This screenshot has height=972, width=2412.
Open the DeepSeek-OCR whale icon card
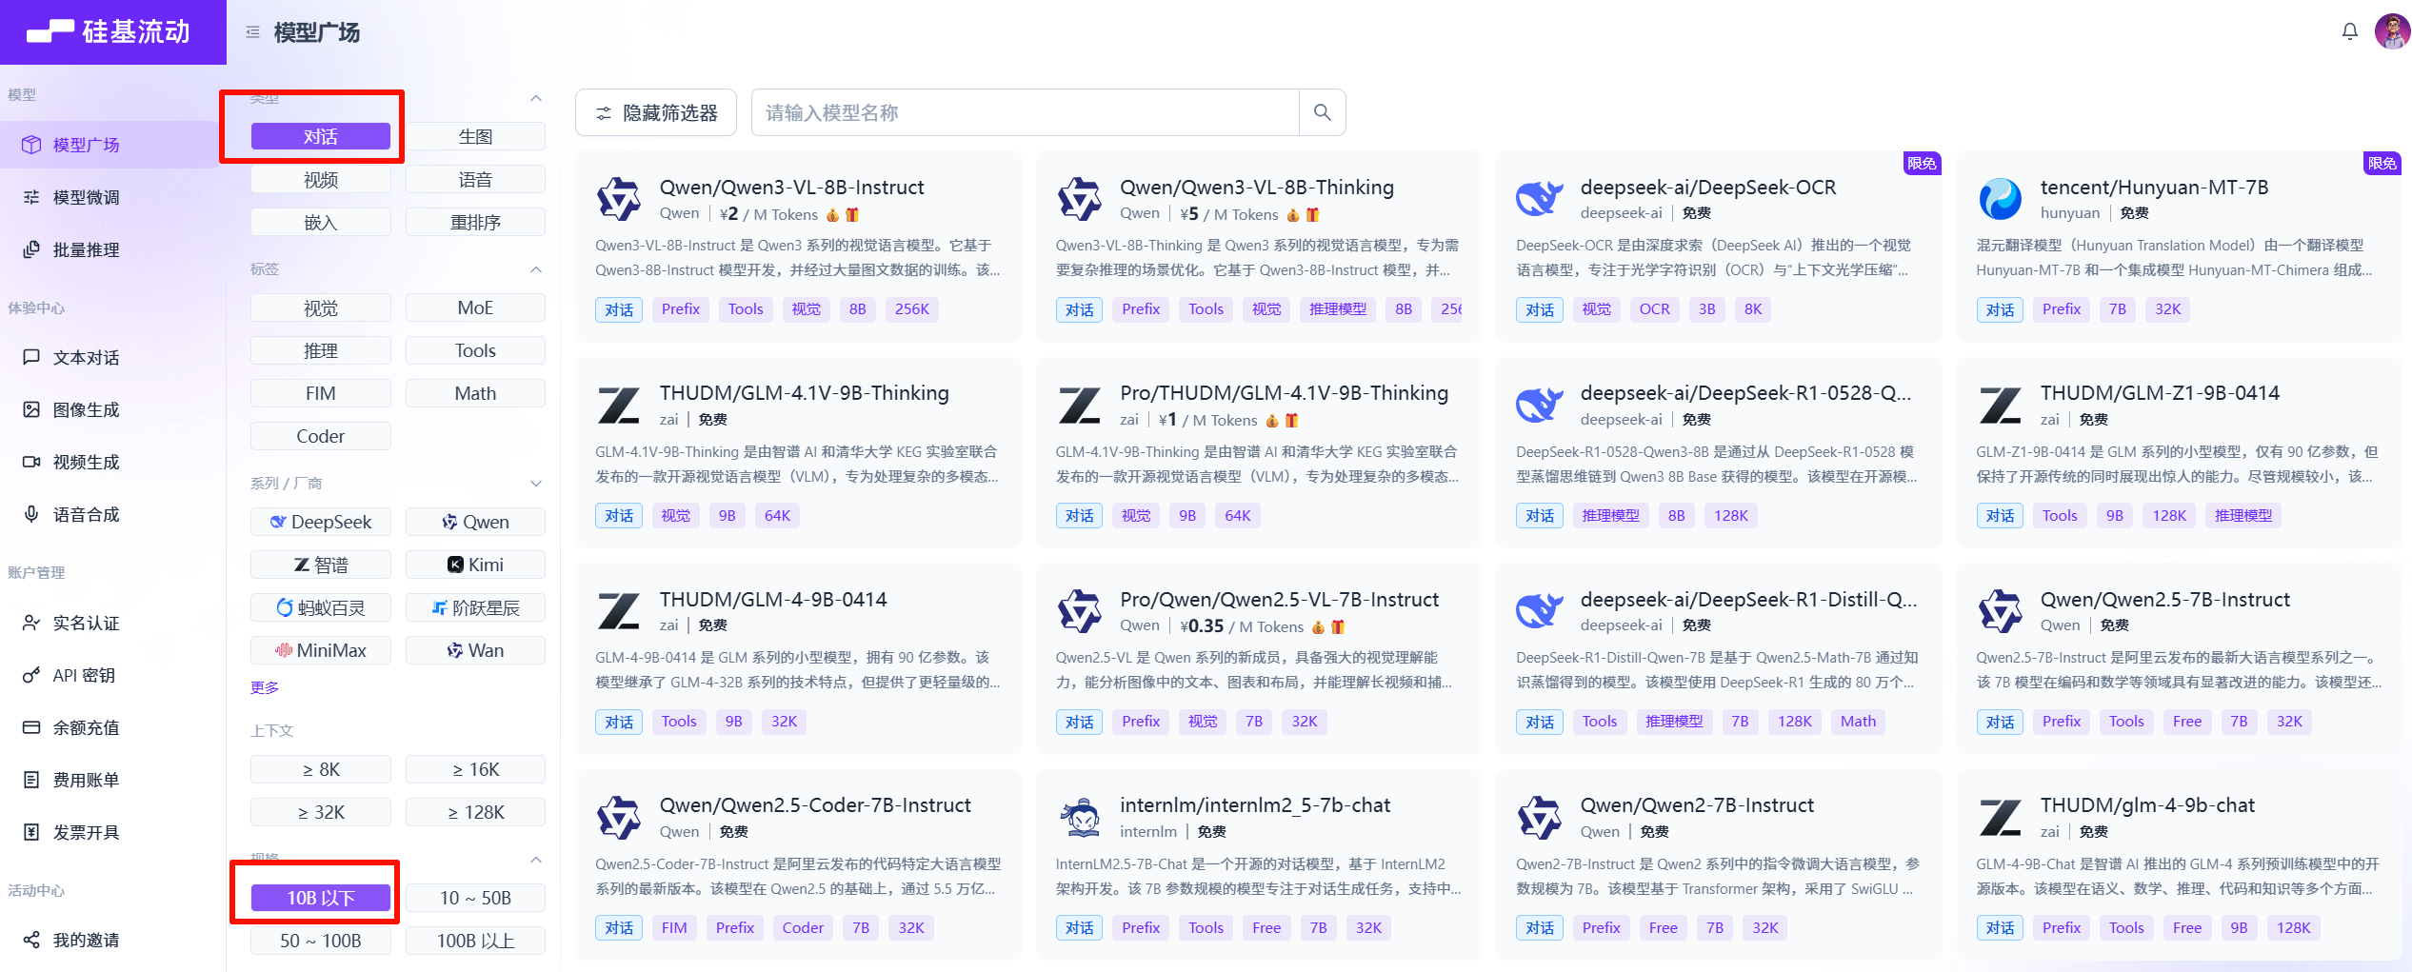pos(1539,199)
